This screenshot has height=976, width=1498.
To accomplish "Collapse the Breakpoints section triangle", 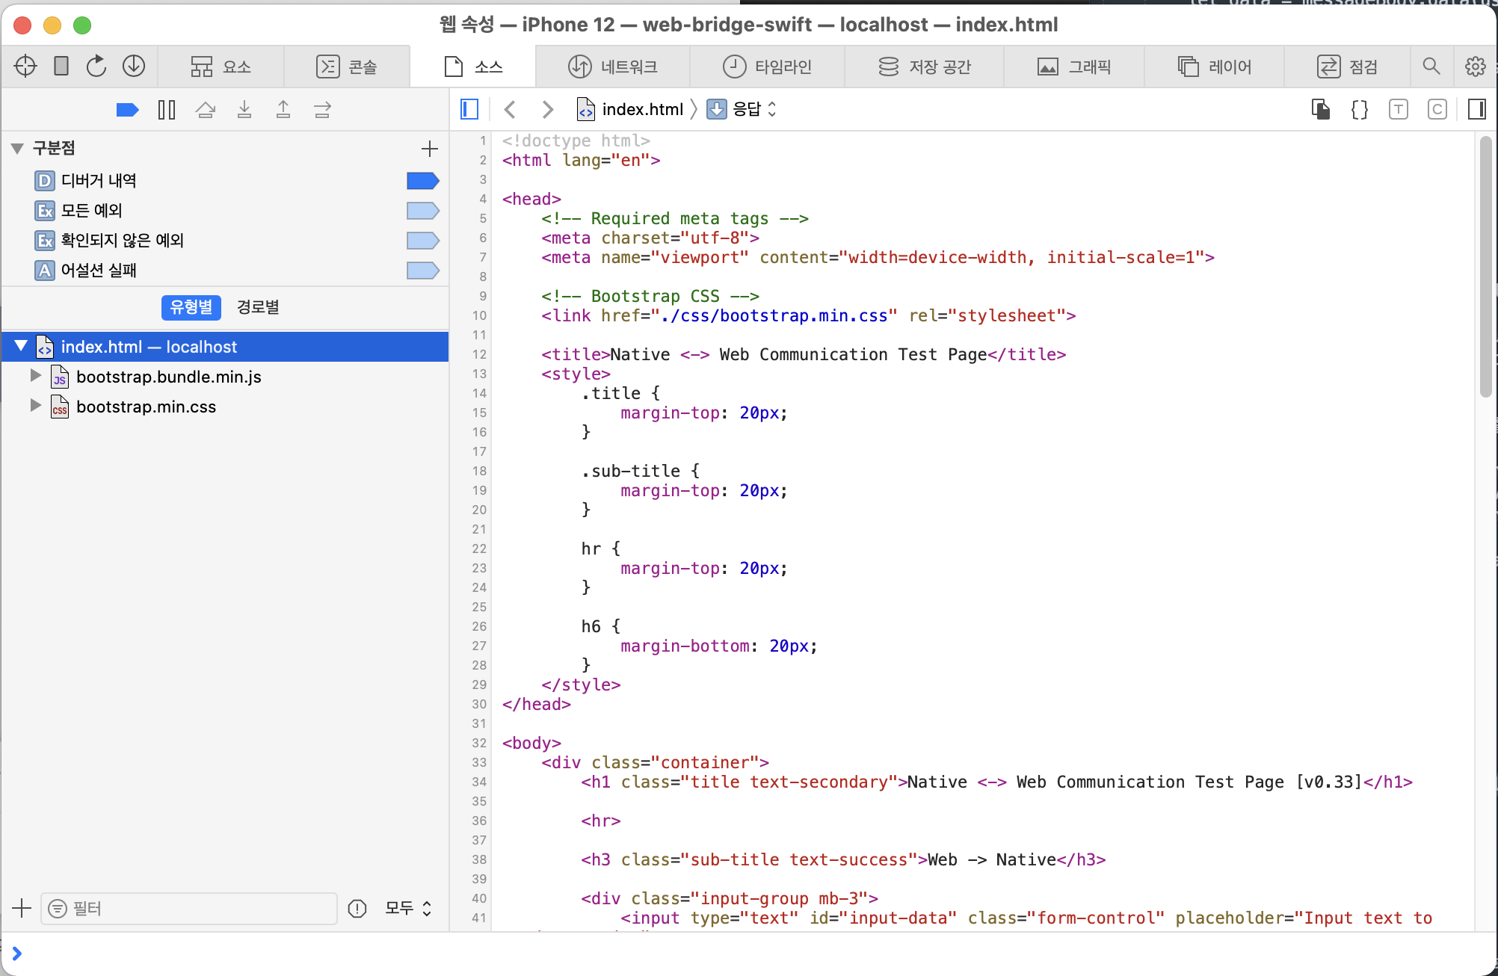I will (x=18, y=148).
